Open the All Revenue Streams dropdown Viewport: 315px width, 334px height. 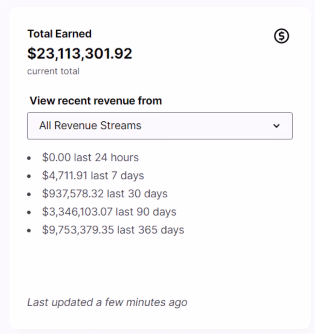[160, 126]
